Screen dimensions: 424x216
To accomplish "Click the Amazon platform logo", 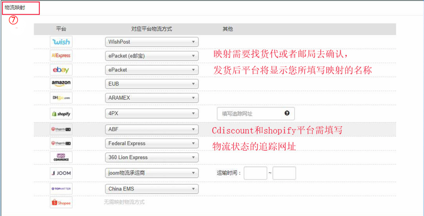I will 61,84.
